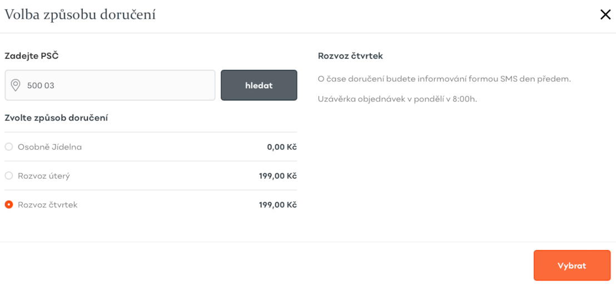Click the Zvolte způsob doručení heading
The width and height of the screenshot is (616, 285).
point(56,118)
